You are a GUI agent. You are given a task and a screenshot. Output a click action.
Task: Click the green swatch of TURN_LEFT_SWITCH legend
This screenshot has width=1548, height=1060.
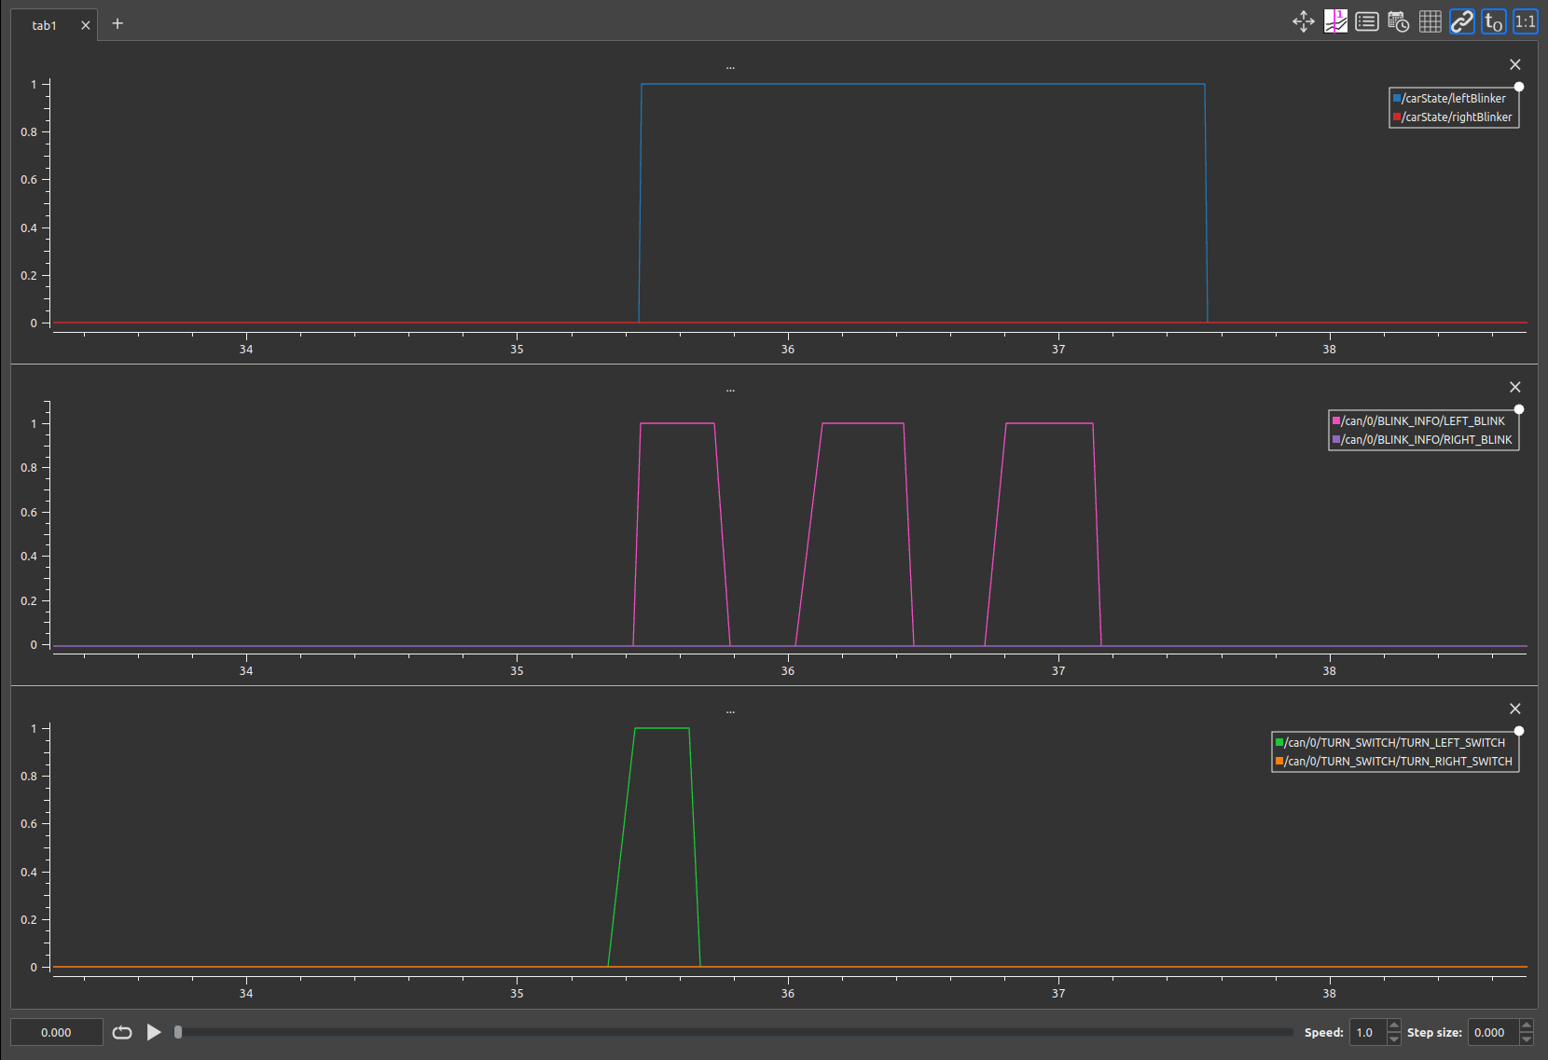click(1279, 742)
